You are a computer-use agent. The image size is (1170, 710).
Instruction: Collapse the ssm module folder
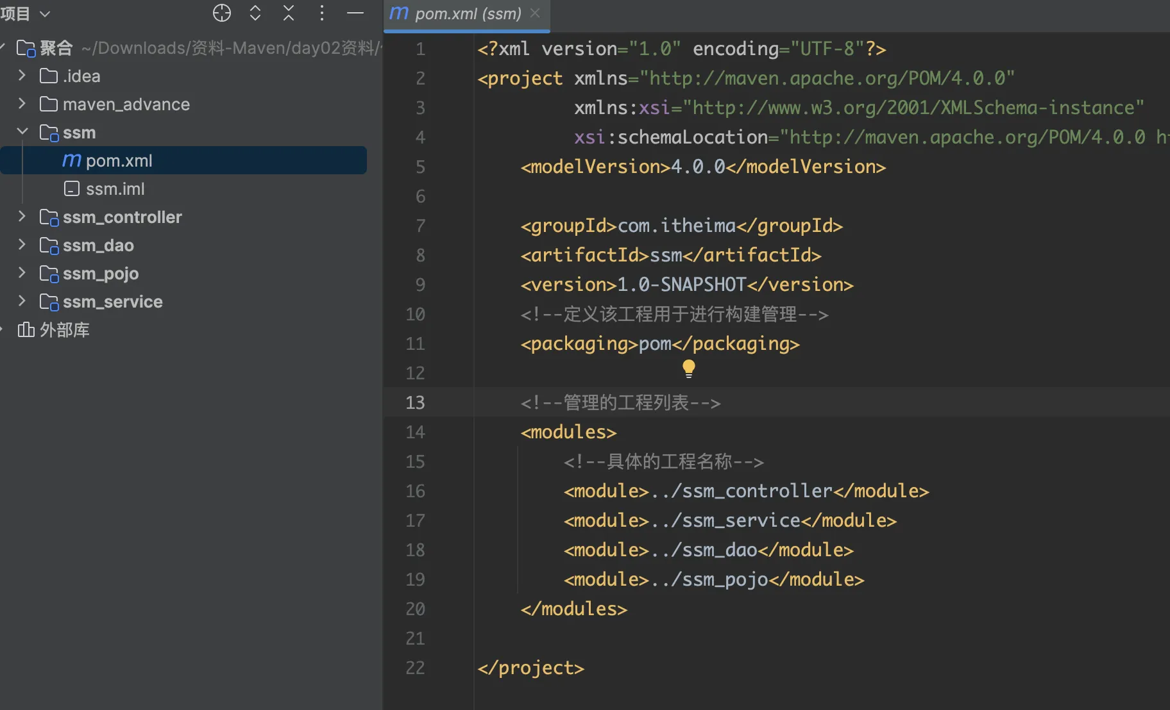pos(22,132)
